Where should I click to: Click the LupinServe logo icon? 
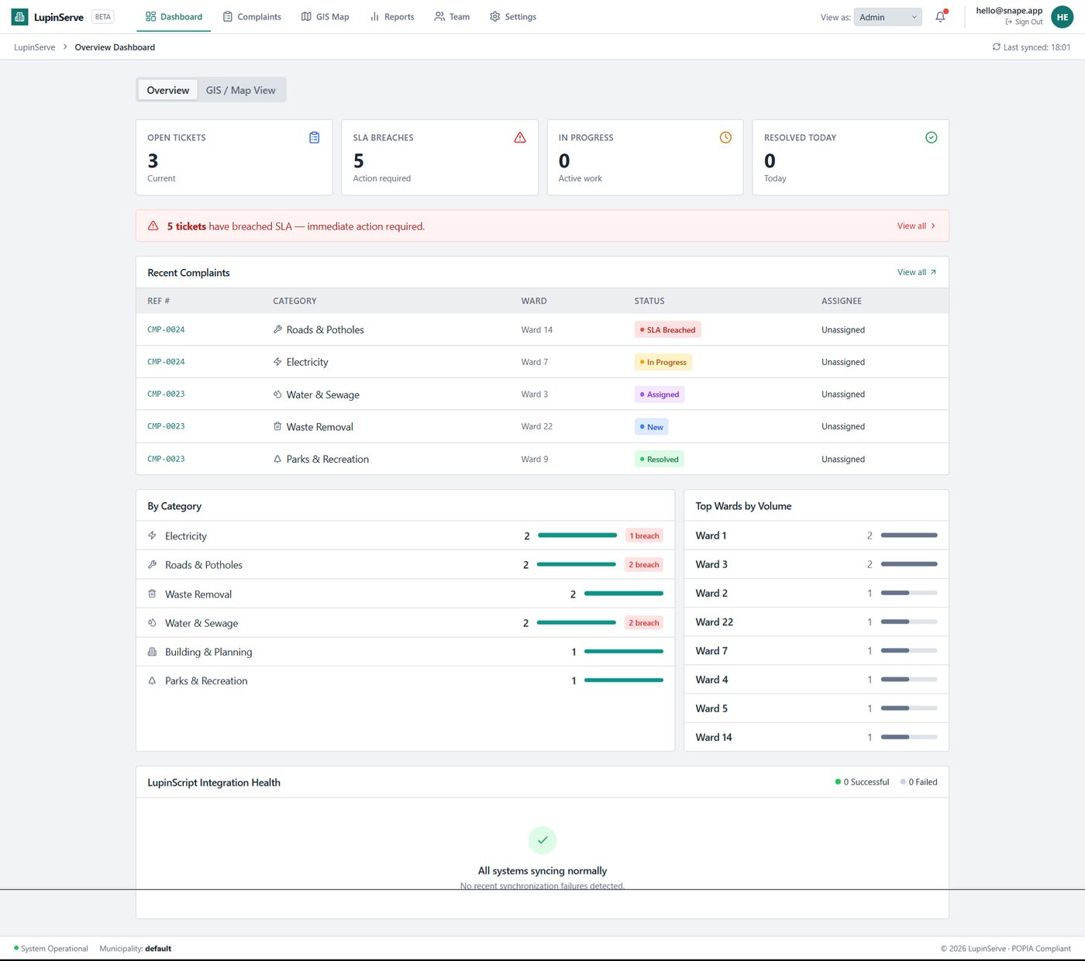19,16
